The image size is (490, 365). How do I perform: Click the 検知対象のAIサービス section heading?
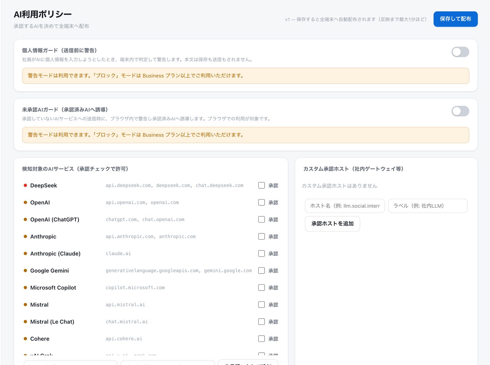(75, 169)
